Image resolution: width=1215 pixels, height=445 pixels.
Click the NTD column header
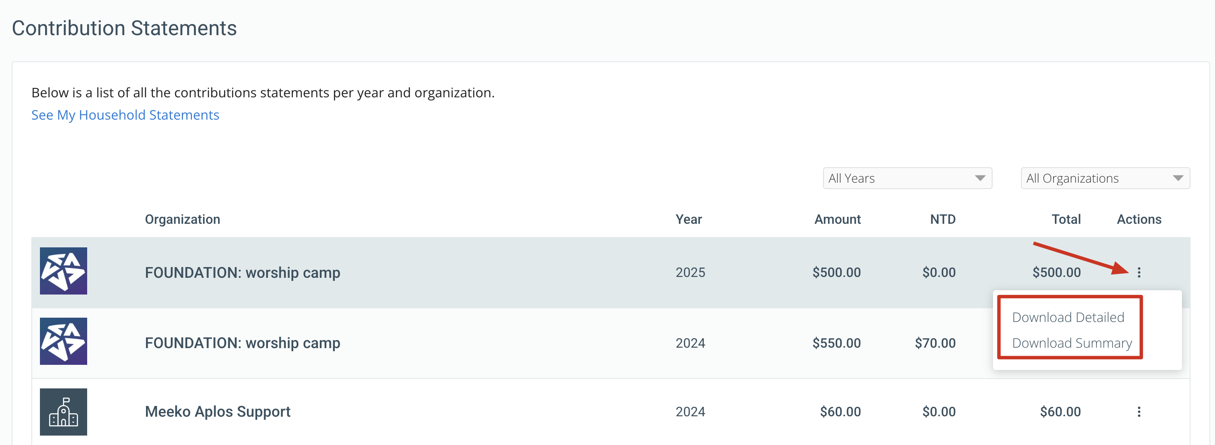click(942, 219)
